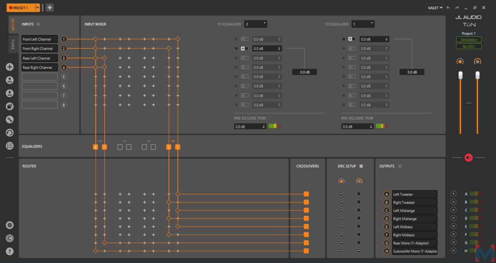Click spinner arrows of Equalizer 2 second-row gain

click(x=279, y=49)
